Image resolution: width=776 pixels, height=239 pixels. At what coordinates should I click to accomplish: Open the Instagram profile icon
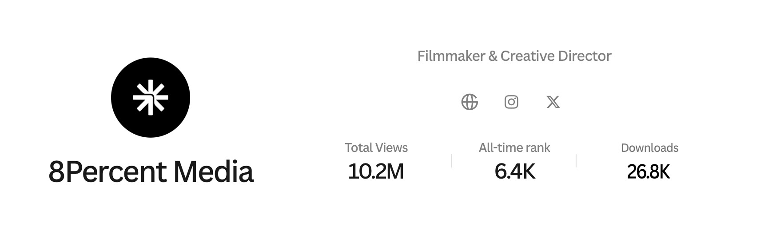511,102
